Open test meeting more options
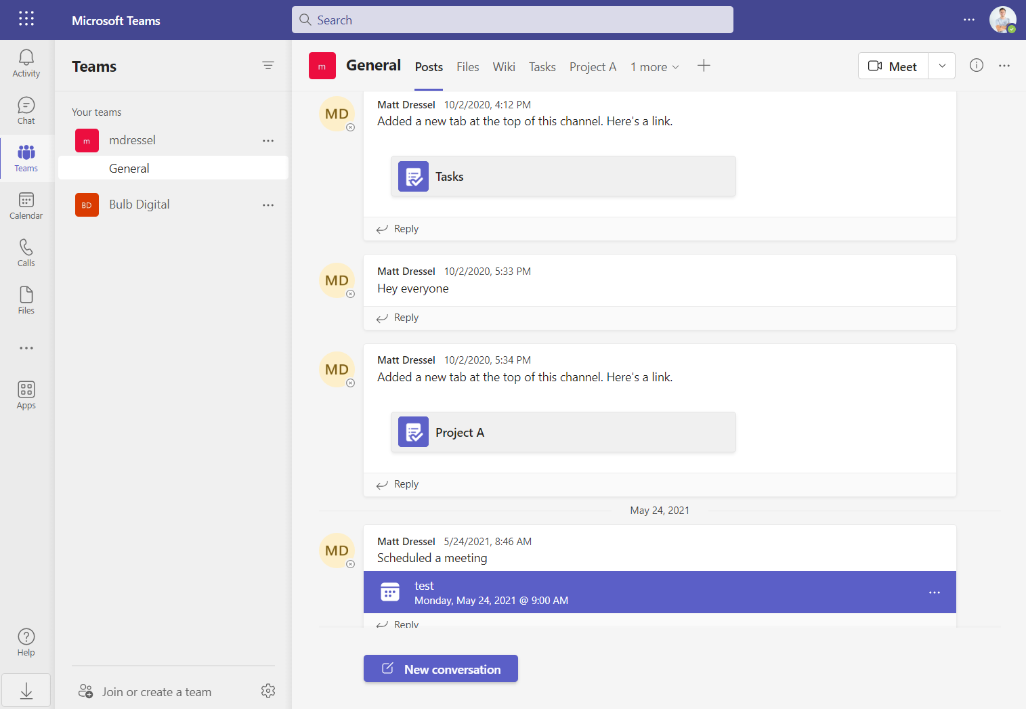The image size is (1026, 709). [935, 593]
